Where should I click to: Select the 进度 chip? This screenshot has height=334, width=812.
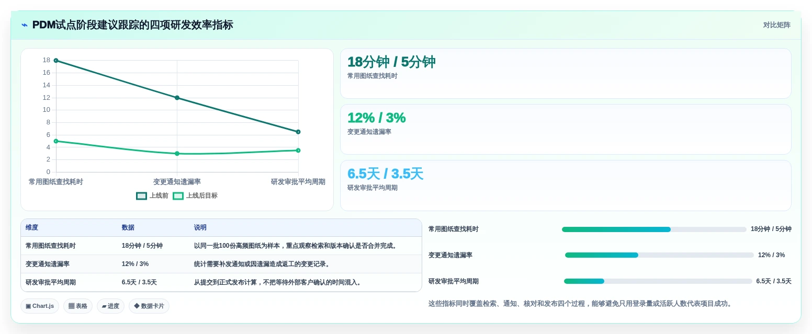[x=110, y=306]
